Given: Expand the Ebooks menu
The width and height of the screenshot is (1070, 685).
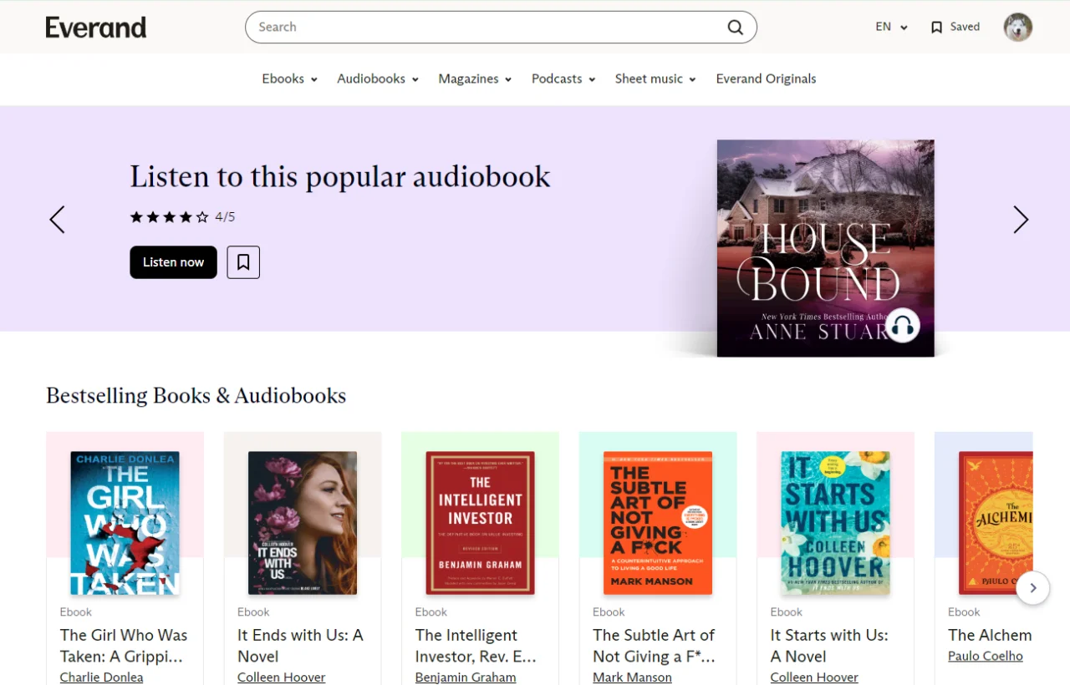Looking at the screenshot, I should 289,79.
